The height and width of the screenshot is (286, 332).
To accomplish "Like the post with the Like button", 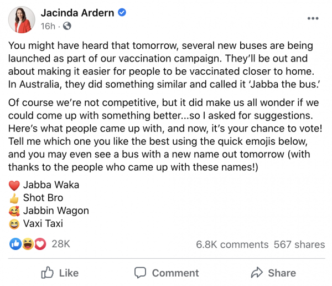I will click(x=60, y=273).
